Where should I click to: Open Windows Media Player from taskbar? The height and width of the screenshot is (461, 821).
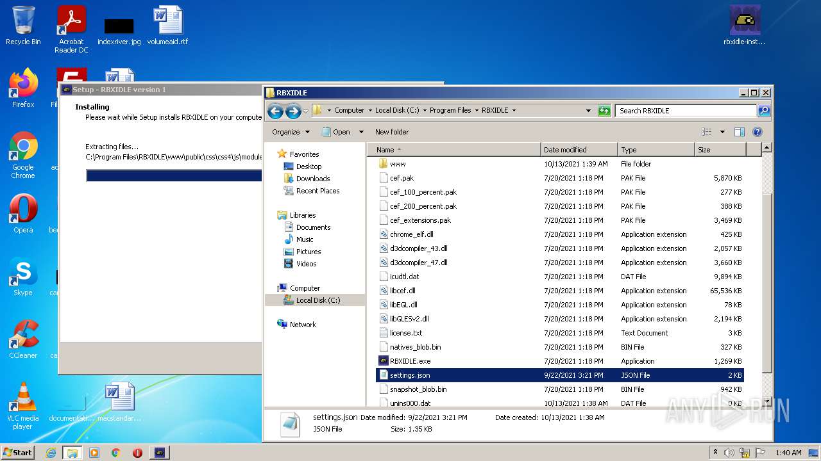coord(94,453)
